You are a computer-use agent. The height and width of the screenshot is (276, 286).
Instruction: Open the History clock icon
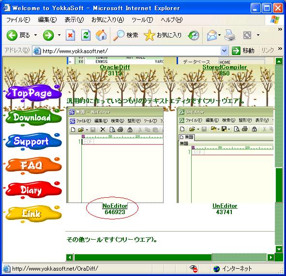[x=194, y=35]
